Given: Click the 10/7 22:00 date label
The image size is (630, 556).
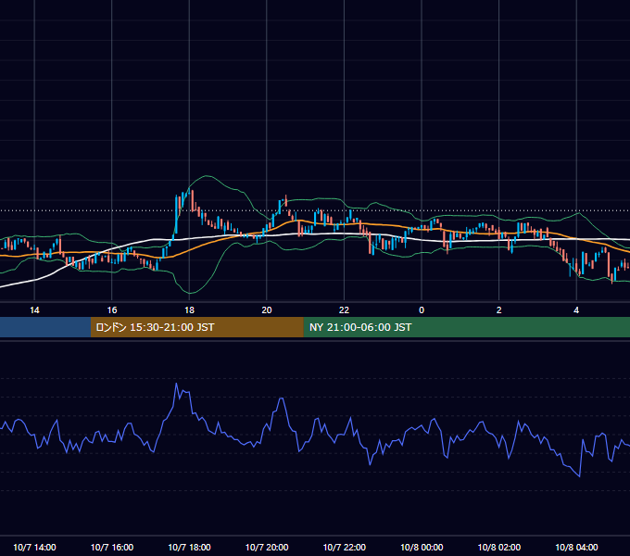Looking at the screenshot, I should (345, 547).
